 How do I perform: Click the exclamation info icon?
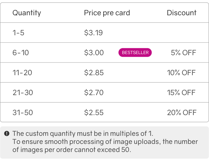pos(7,134)
